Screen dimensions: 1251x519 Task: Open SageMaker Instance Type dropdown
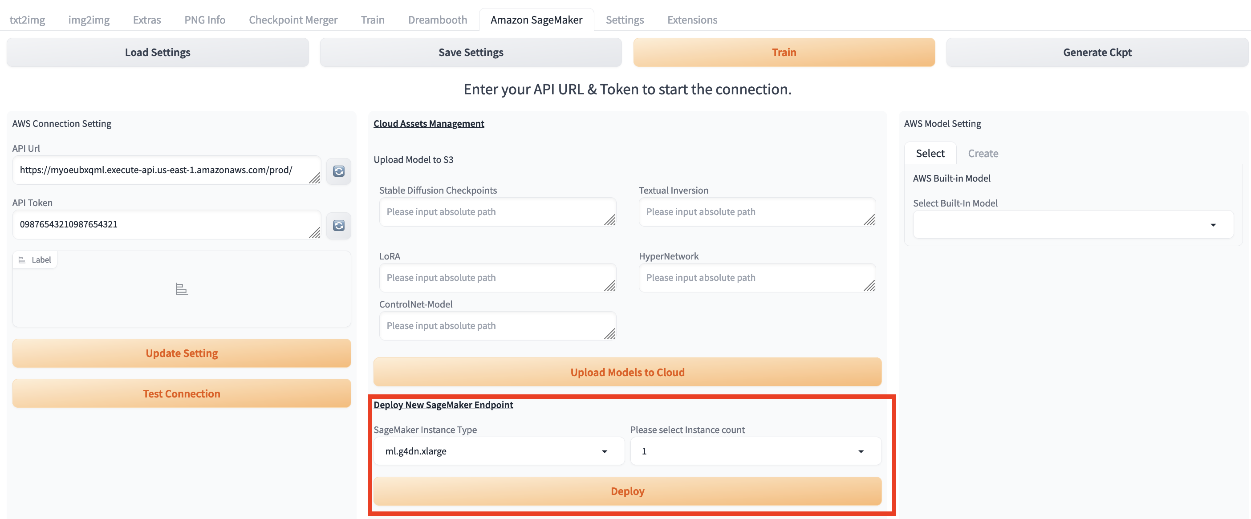tap(498, 451)
